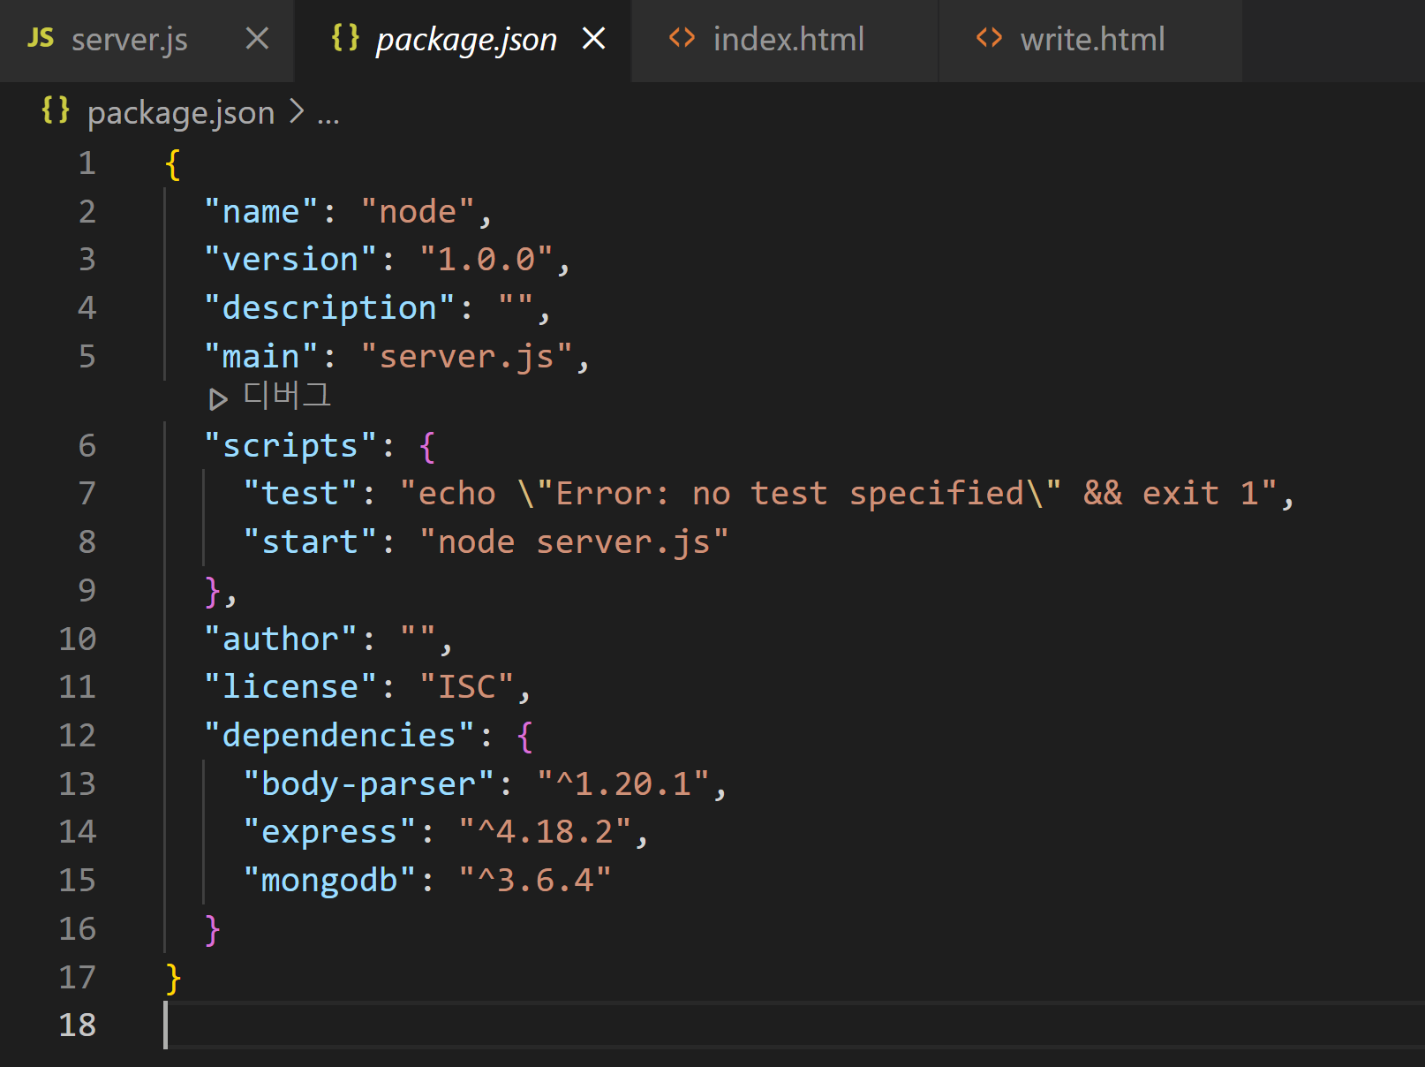1425x1067 pixels.
Task: Close the server.js tab
Action: pyautogui.click(x=257, y=39)
